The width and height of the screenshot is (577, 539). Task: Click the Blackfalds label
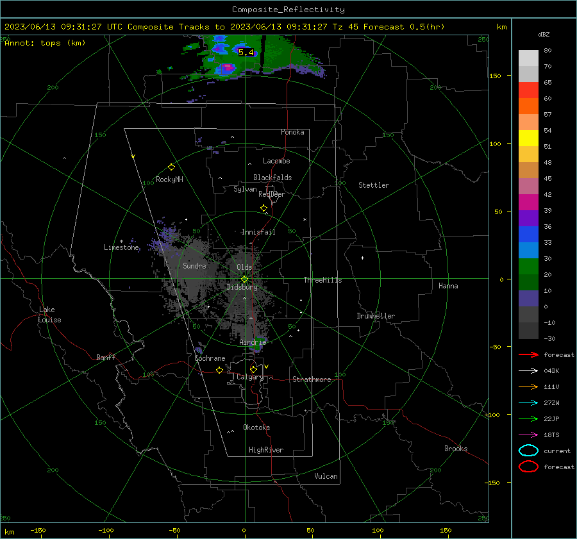click(x=272, y=178)
